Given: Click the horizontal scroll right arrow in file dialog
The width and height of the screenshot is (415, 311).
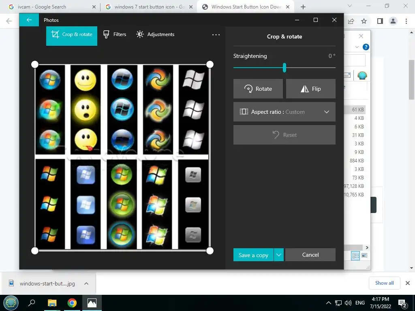Looking at the screenshot, I should (x=367, y=247).
